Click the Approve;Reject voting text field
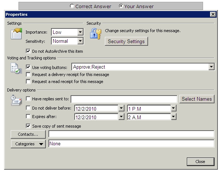 tap(140, 67)
